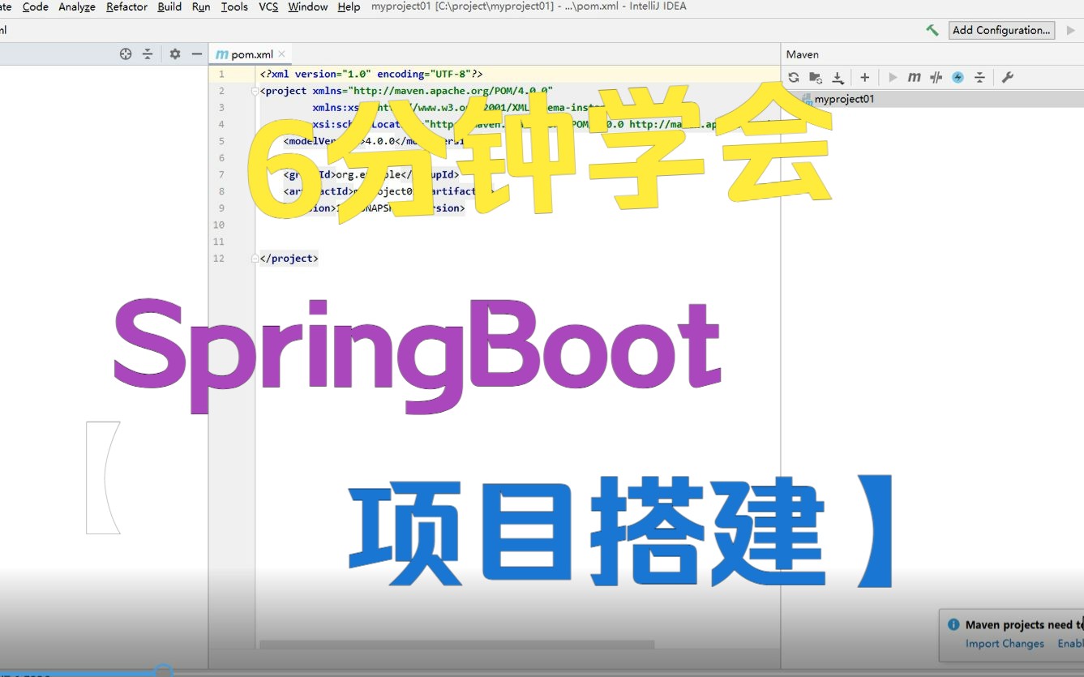1084x677 pixels.
Task: Click the Run arrow beside Add Configuration
Action: (1071, 30)
